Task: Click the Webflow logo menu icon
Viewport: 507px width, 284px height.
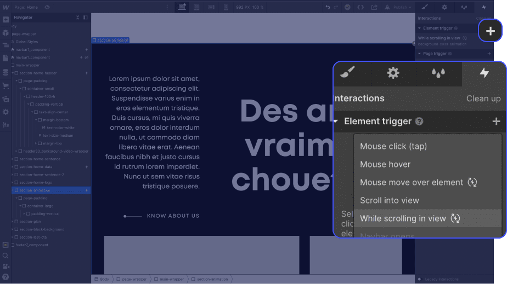Action: click(x=6, y=7)
